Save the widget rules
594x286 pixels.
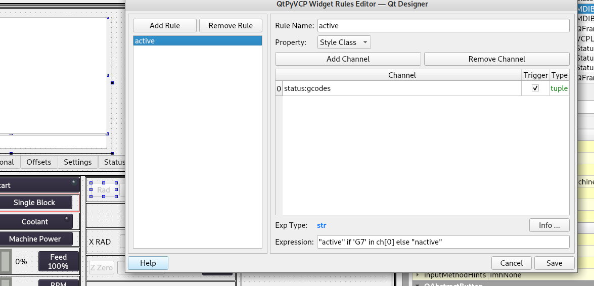coord(554,263)
